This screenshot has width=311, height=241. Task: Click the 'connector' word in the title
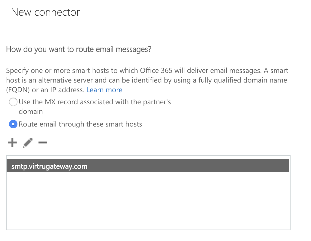(x=57, y=12)
